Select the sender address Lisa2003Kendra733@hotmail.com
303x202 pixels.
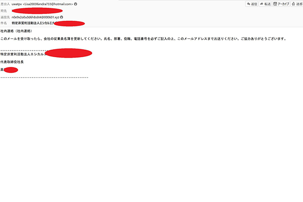(48, 4)
